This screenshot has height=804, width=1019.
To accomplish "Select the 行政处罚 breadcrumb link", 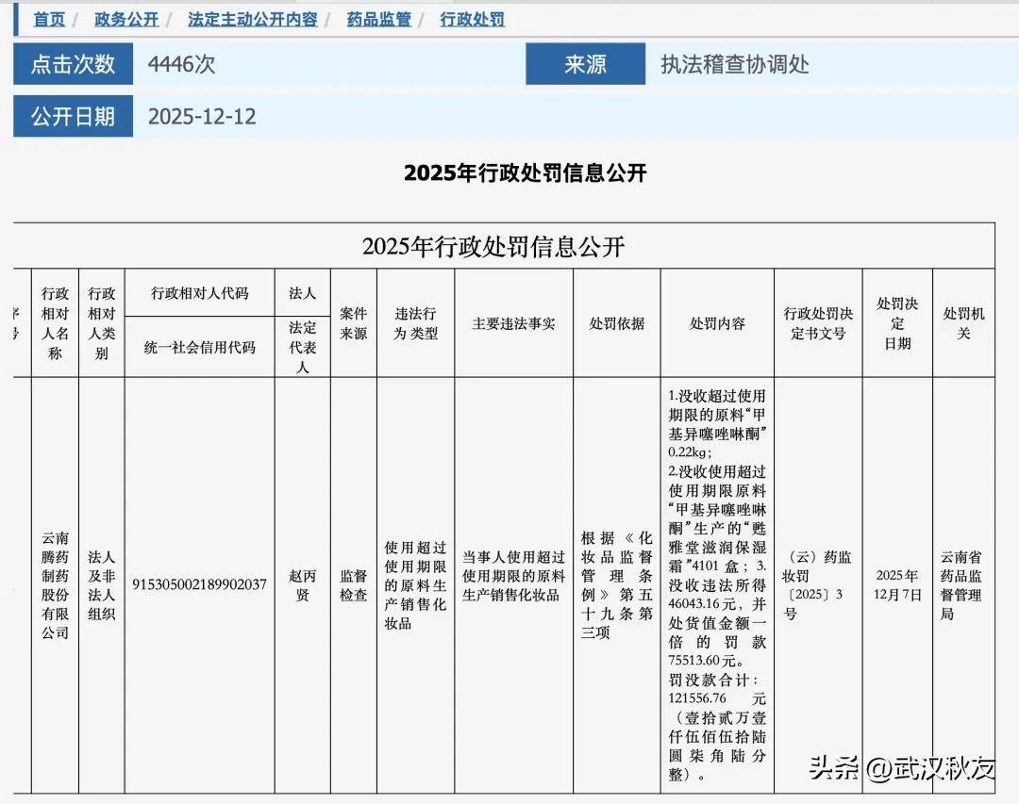I will coord(472,19).
